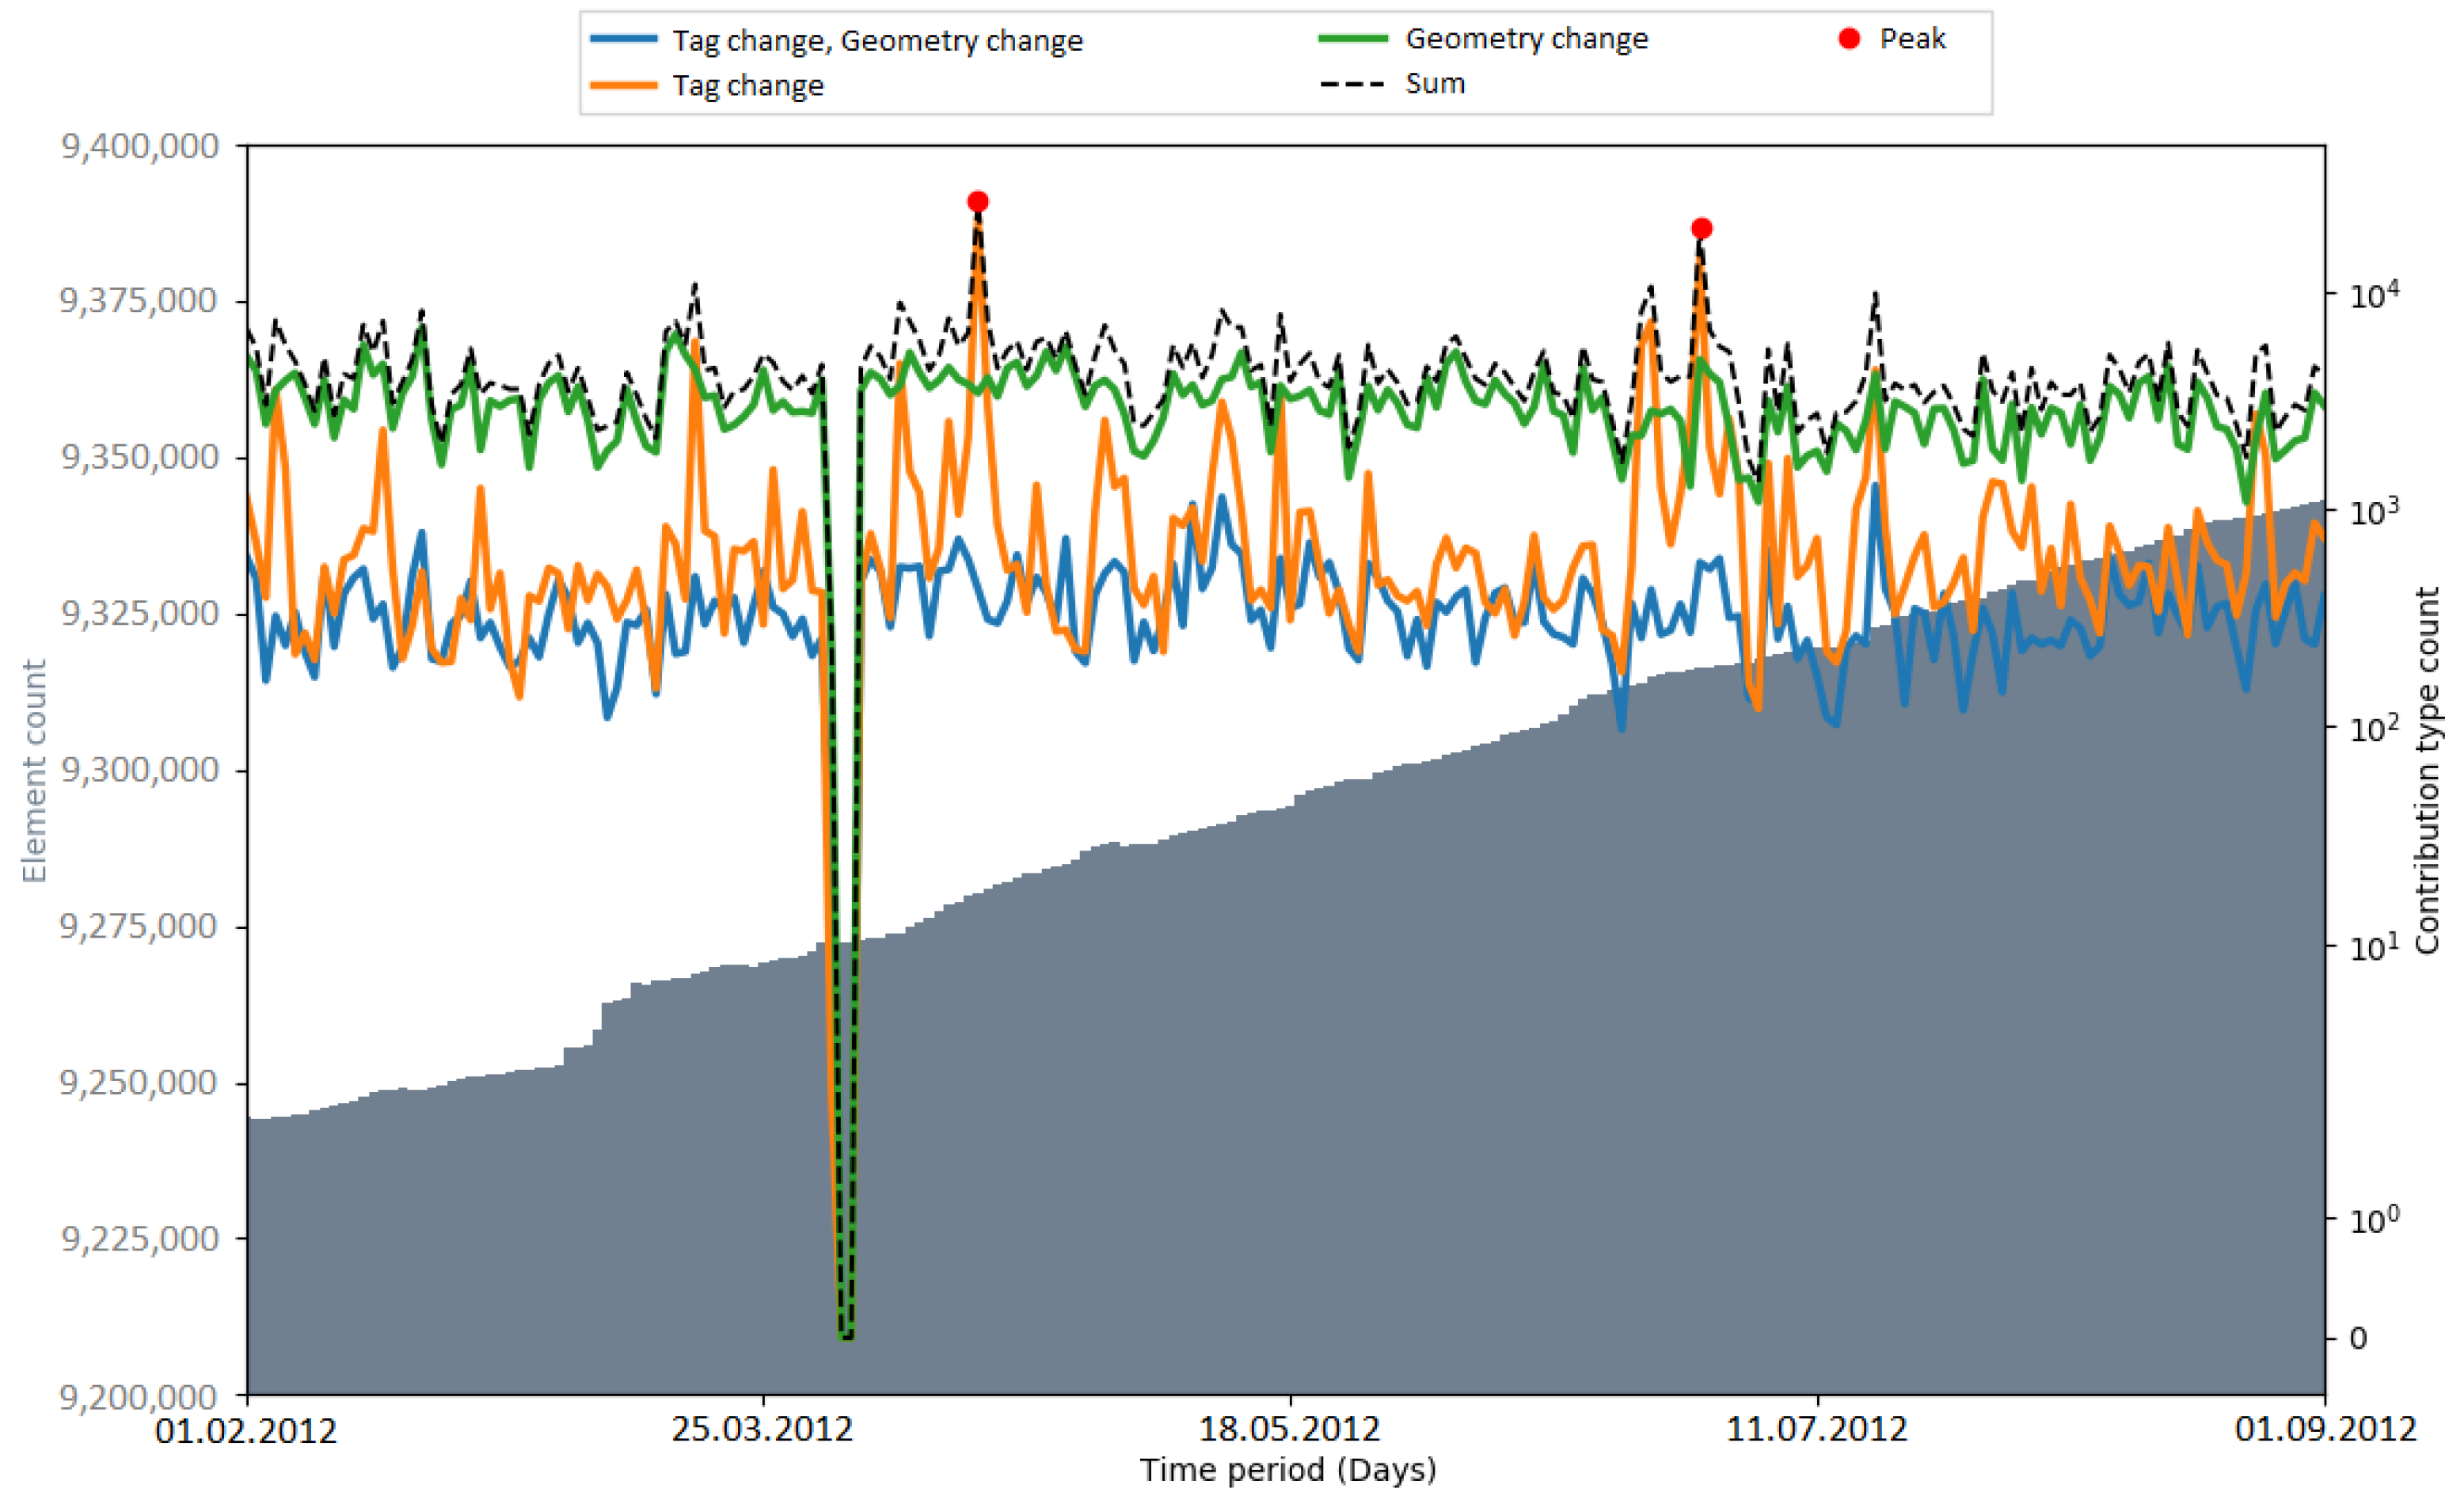2464x1496 pixels.
Task: Click the red Peak legend marker
Action: tap(1849, 39)
